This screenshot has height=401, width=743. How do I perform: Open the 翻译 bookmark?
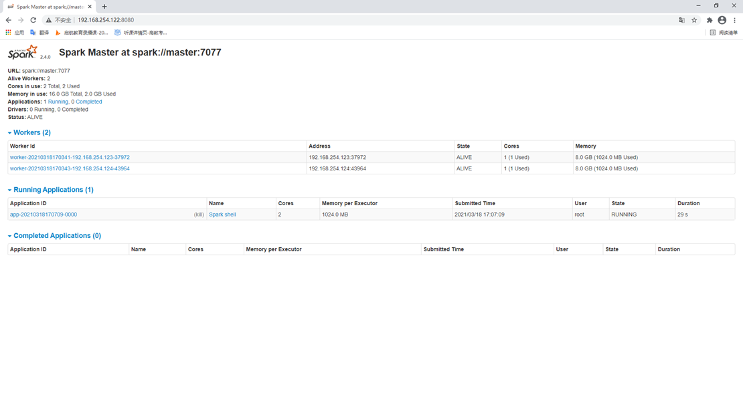point(39,33)
